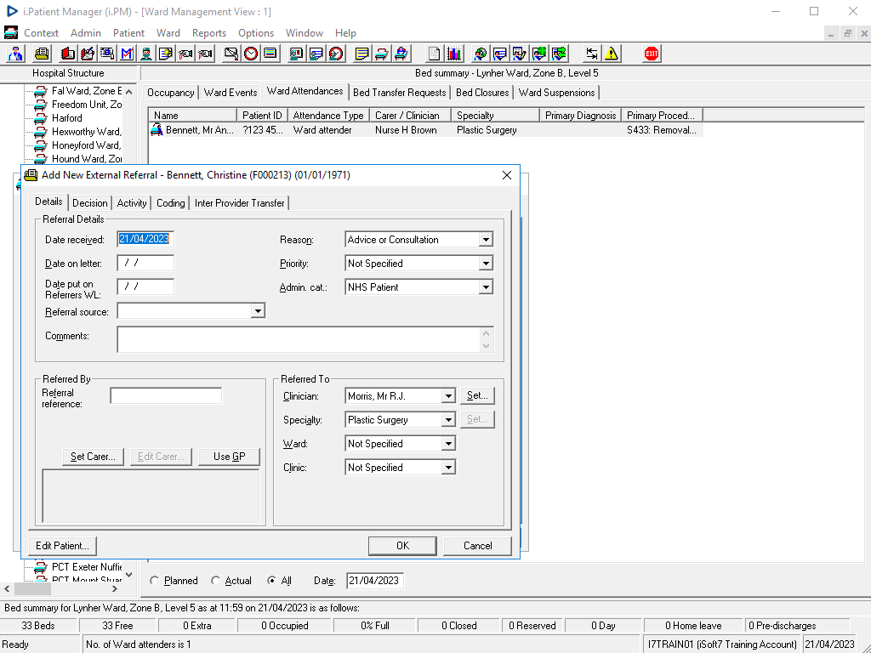Open the Patient menu

pyautogui.click(x=128, y=33)
